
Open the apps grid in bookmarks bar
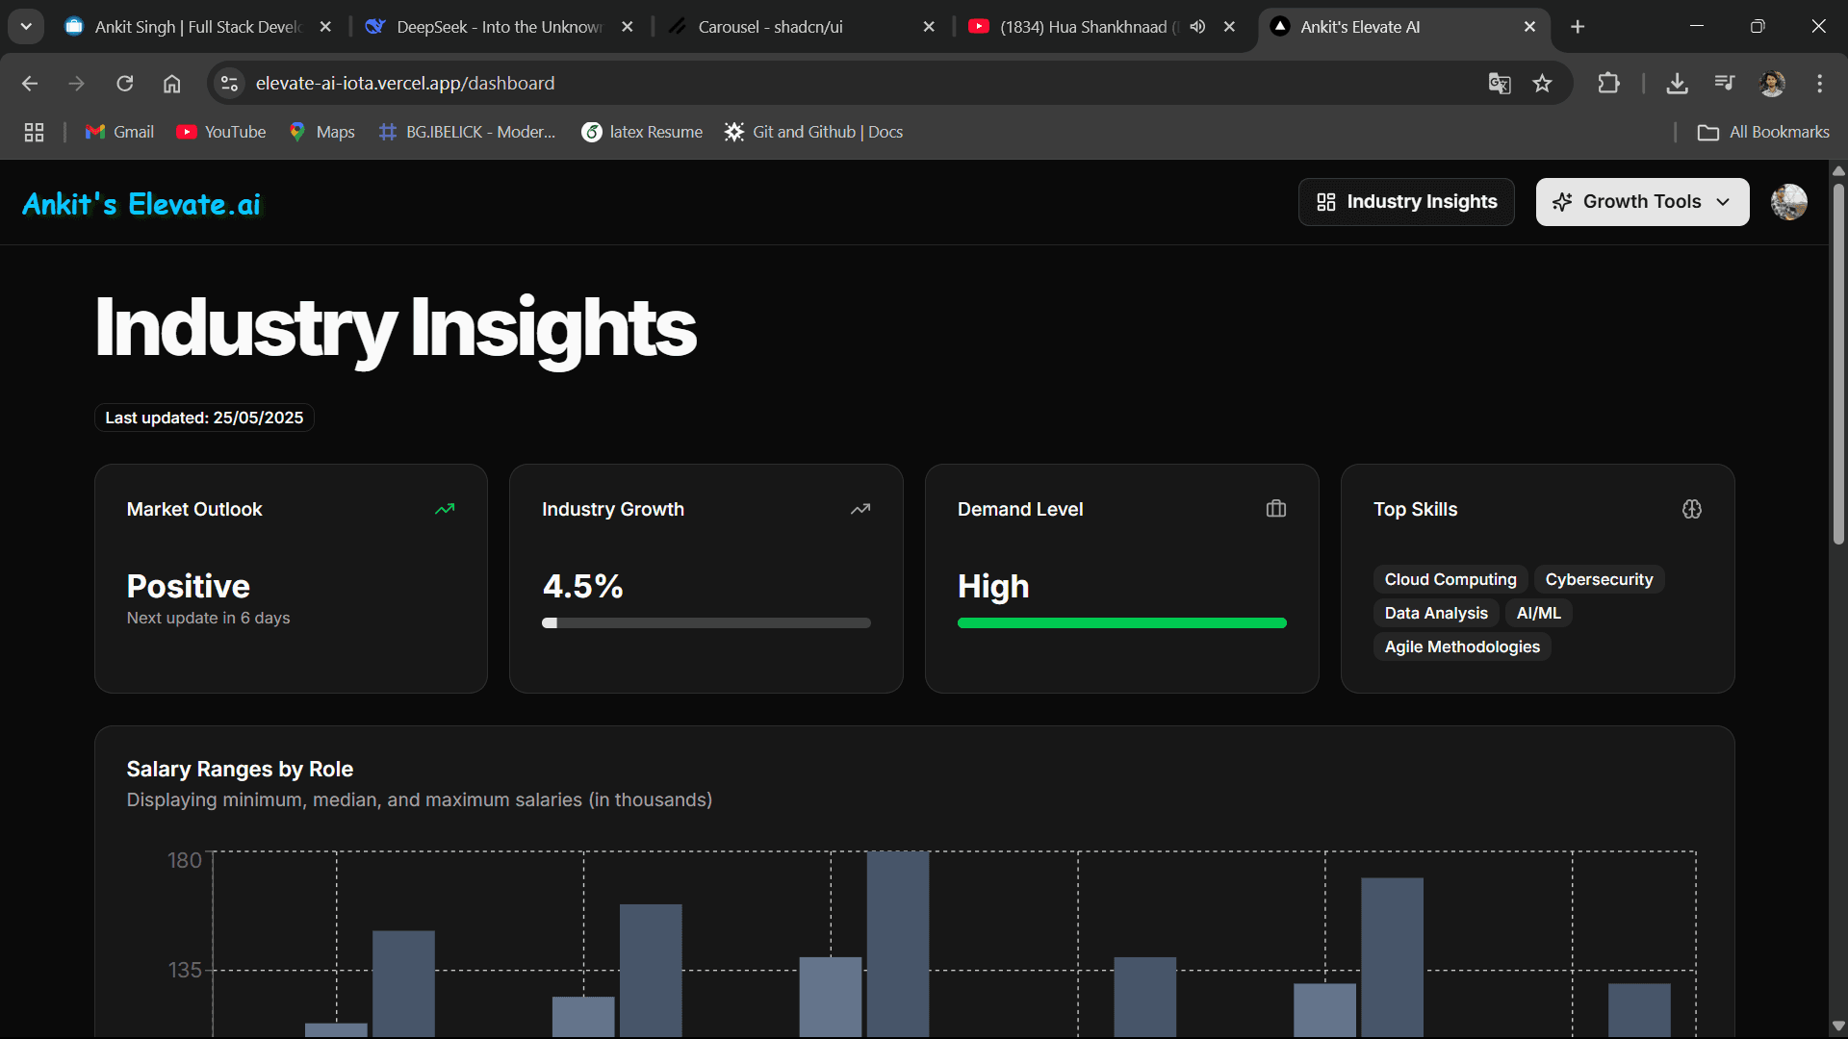(35, 132)
